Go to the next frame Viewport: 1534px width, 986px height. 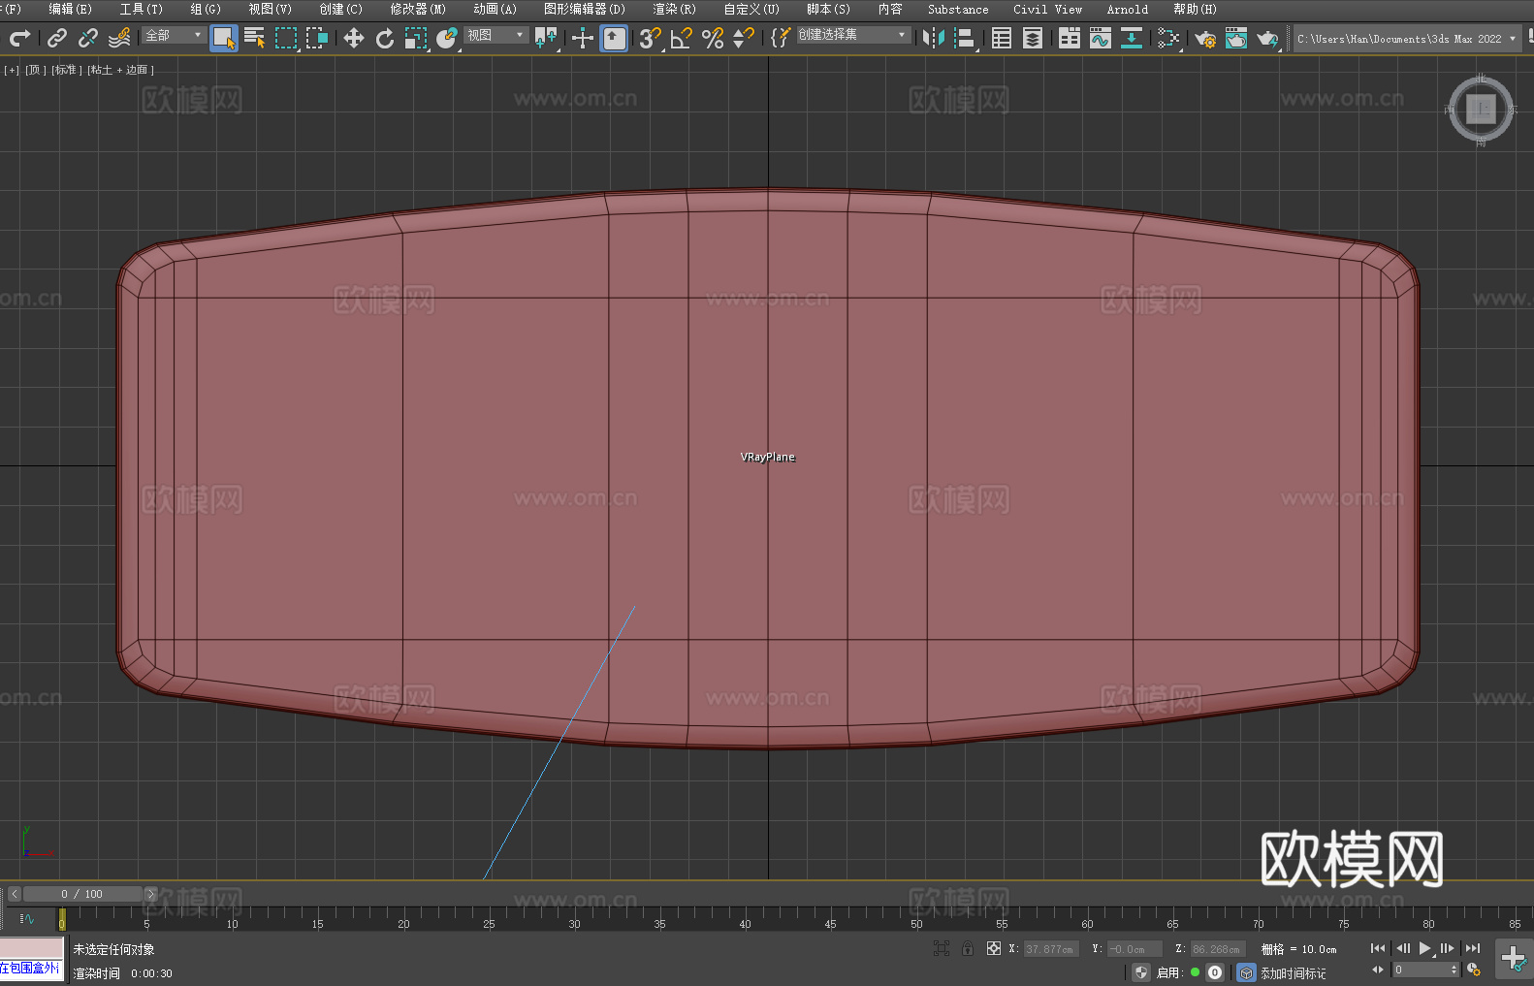pos(1448,948)
